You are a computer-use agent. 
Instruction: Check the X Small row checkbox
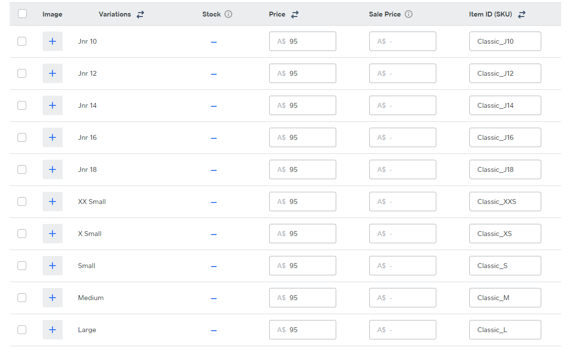pyautogui.click(x=22, y=234)
